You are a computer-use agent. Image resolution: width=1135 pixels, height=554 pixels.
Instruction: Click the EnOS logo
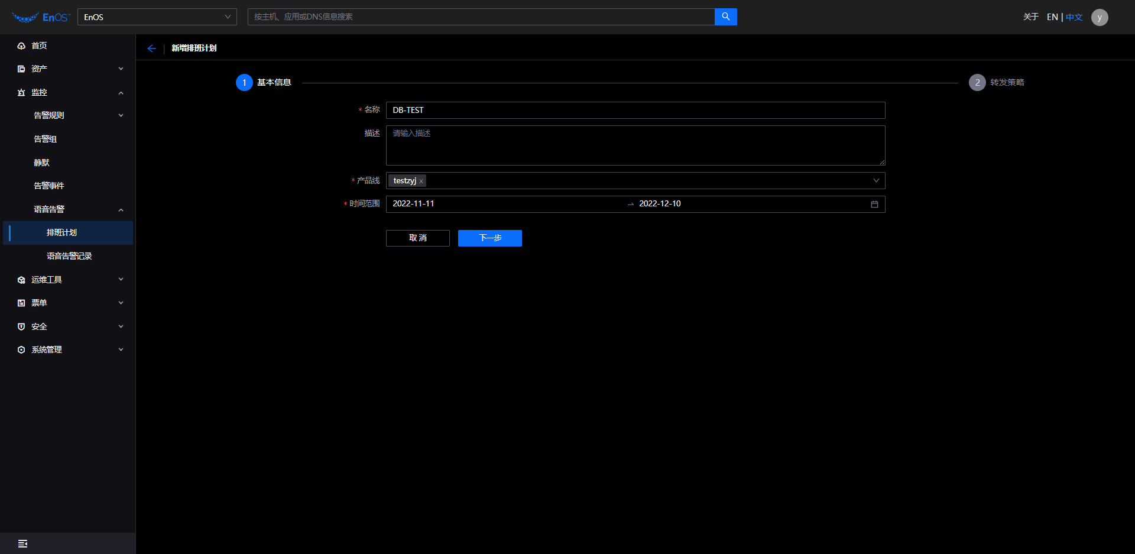pyautogui.click(x=41, y=17)
